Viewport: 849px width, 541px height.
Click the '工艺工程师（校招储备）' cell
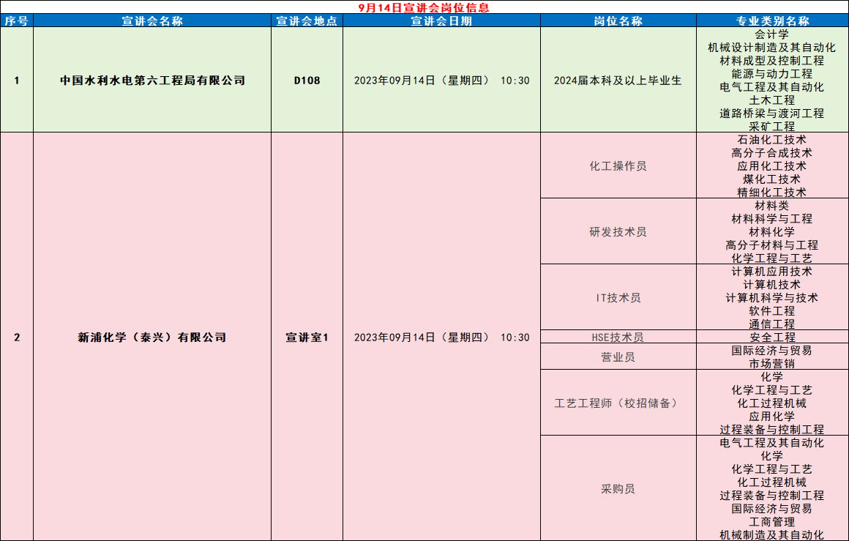coord(618,403)
